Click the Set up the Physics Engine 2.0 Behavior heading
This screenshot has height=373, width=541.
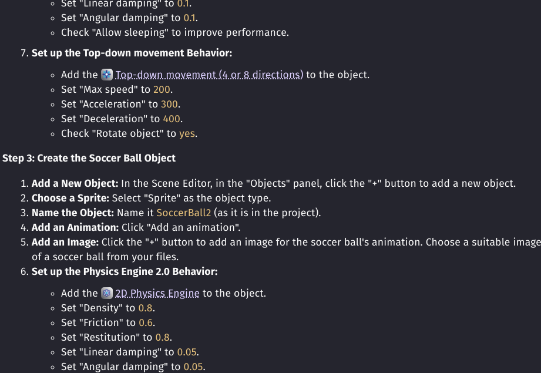125,271
